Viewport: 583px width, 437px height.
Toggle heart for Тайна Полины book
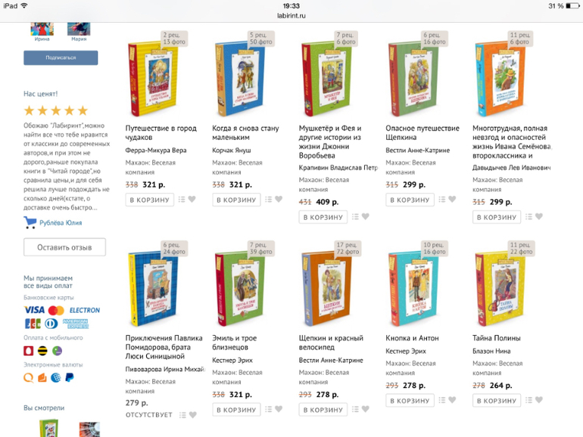click(x=539, y=400)
